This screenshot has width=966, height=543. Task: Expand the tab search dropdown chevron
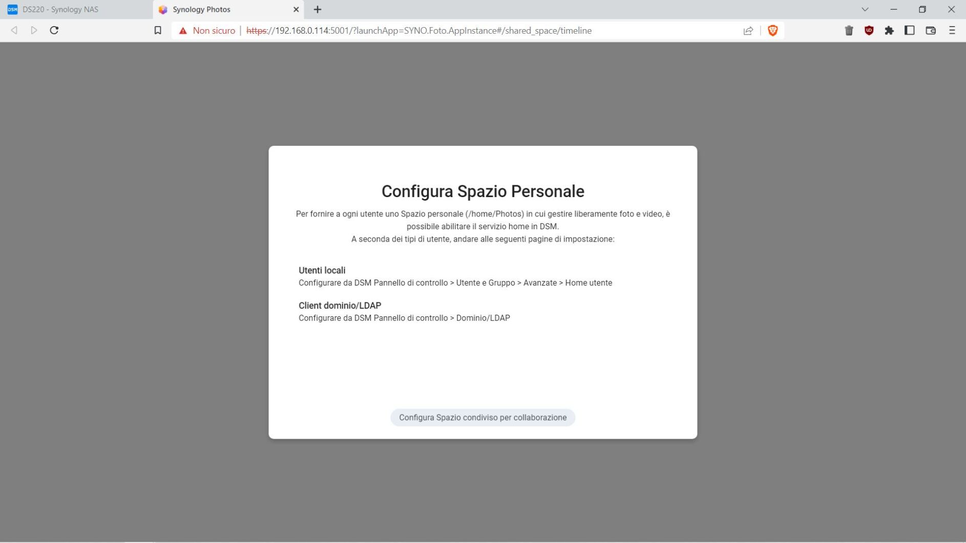coord(865,10)
